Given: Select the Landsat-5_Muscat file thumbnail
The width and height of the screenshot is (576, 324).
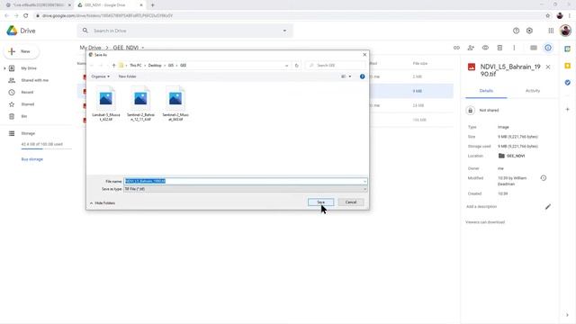Looking at the screenshot, I should point(106,103).
